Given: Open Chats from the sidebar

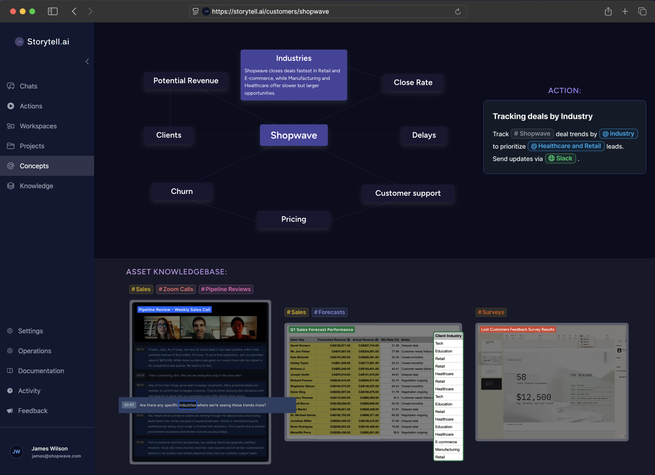Looking at the screenshot, I should point(28,86).
